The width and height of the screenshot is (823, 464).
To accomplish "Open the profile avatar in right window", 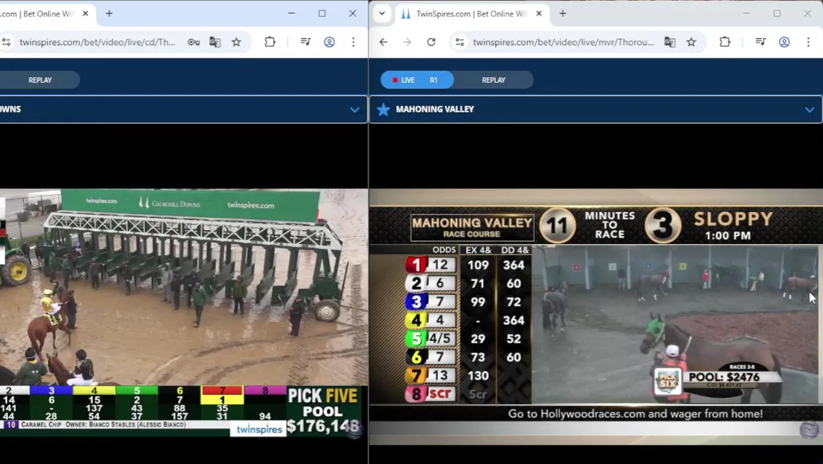I will 784,43.
